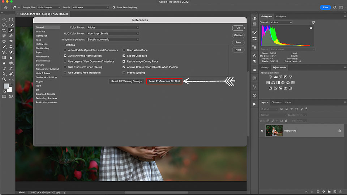Image resolution: width=347 pixels, height=195 pixels.
Task: Enable Skip Transform when Placing
Action: (x=65, y=67)
